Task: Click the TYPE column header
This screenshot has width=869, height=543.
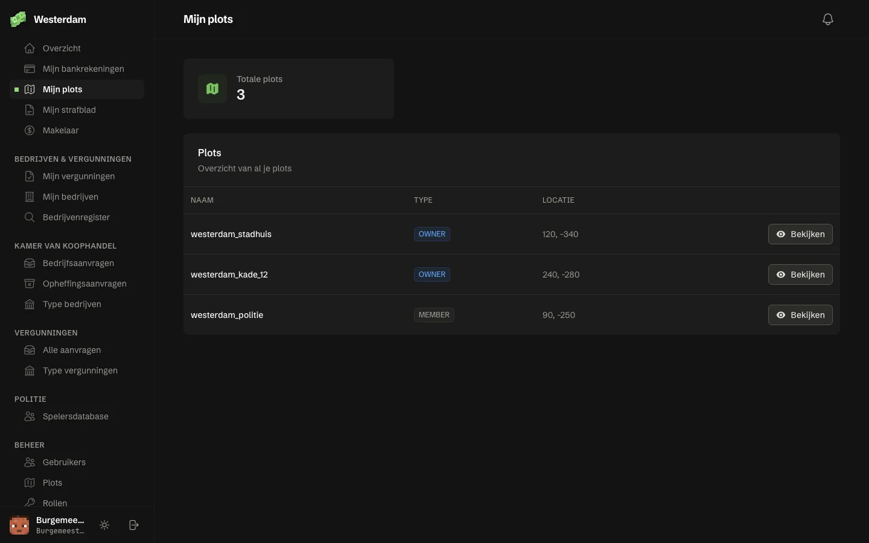Action: pyautogui.click(x=423, y=200)
